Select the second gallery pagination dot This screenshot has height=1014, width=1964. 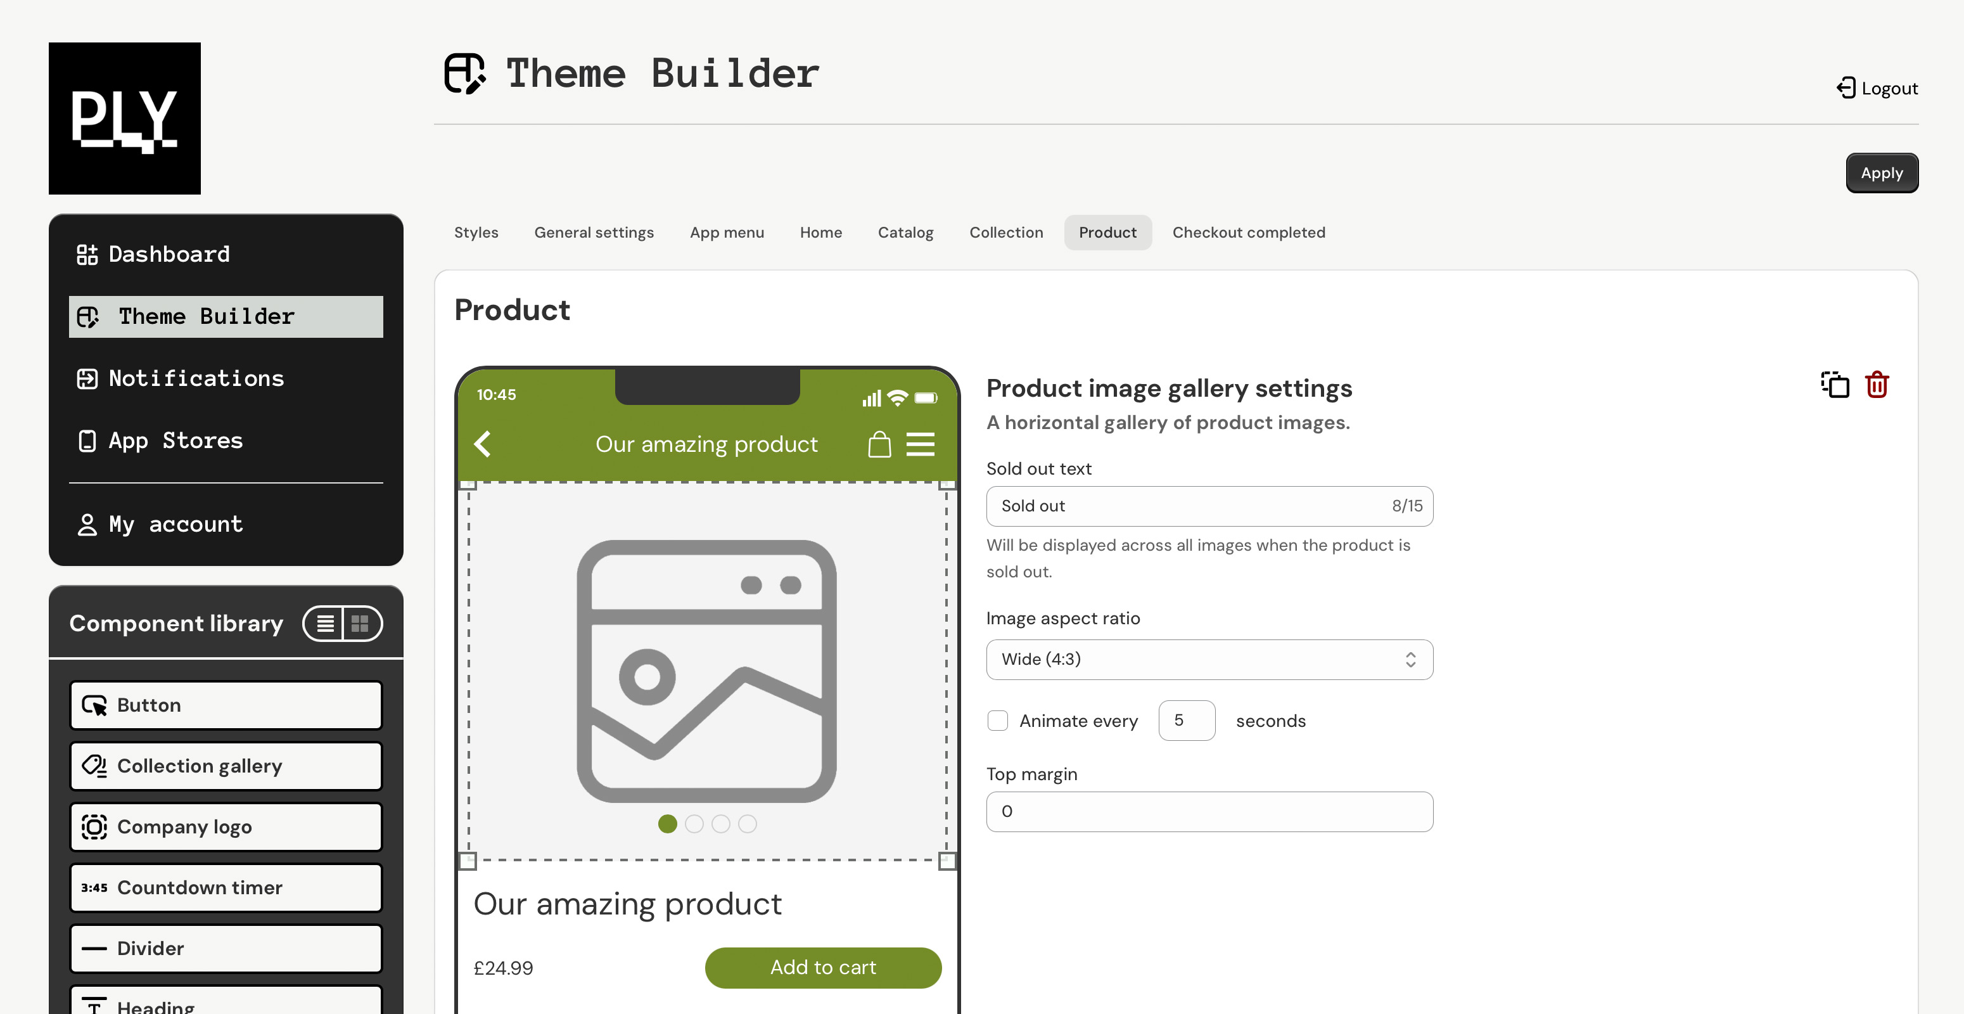pyautogui.click(x=694, y=823)
